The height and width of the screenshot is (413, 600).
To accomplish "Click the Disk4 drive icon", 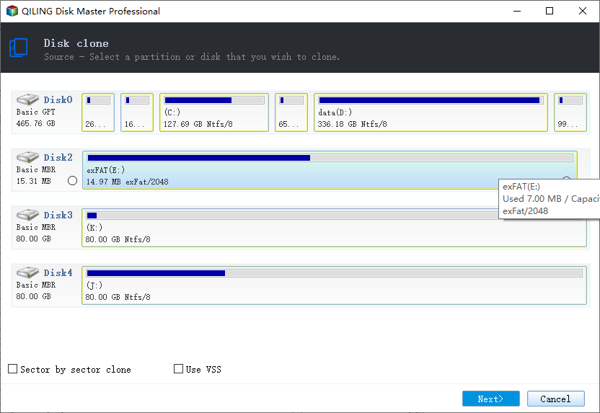I will coord(27,272).
